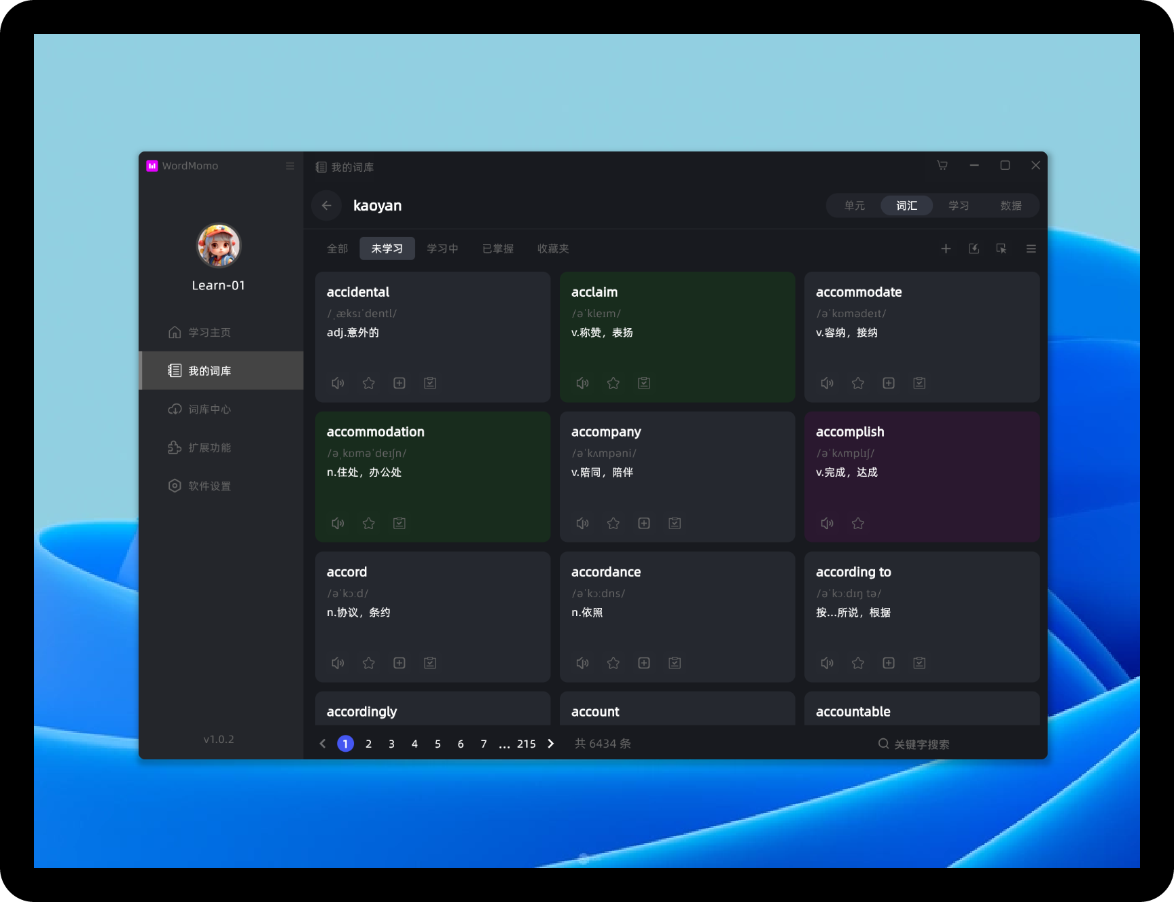Play audio for the accommodation card
This screenshot has height=902, width=1174.
coord(338,523)
